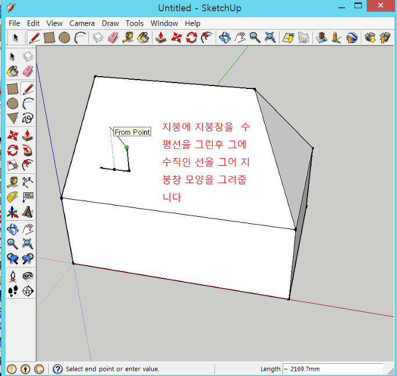
Task: Open the Camera menu
Action: [82, 23]
